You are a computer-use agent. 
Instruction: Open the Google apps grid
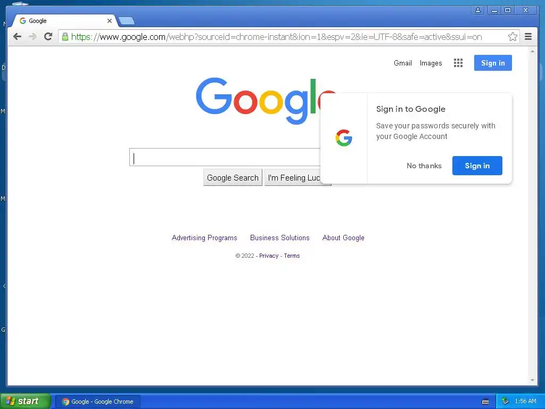tap(458, 63)
